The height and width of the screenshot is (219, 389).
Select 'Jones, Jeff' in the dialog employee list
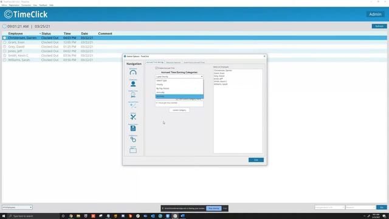[218, 78]
